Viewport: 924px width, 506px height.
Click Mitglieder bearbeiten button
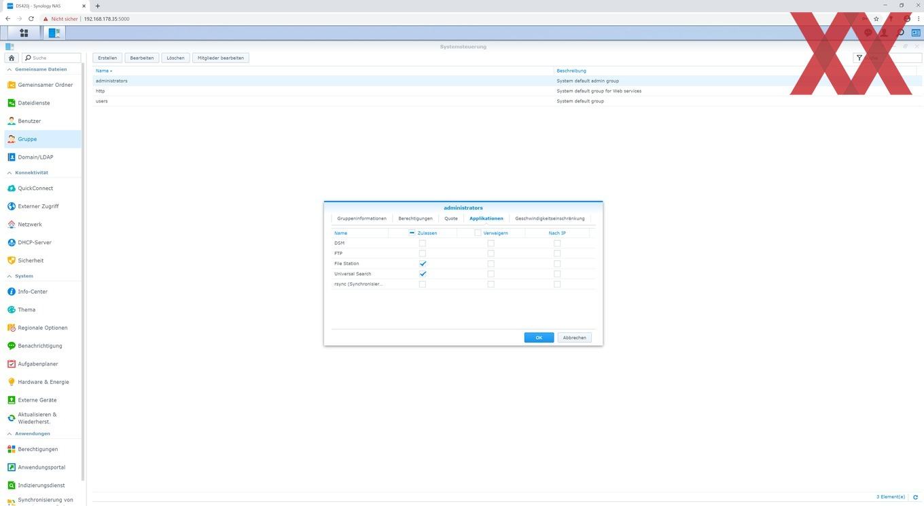221,58
